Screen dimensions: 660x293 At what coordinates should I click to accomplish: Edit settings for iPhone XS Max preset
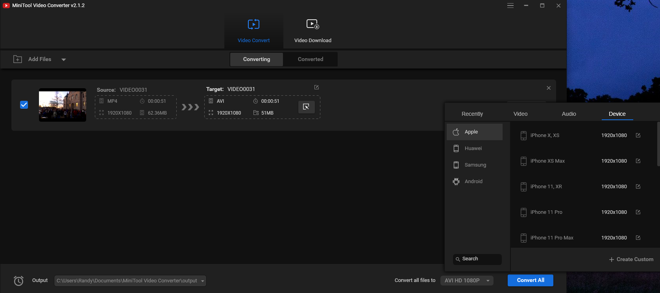(638, 161)
